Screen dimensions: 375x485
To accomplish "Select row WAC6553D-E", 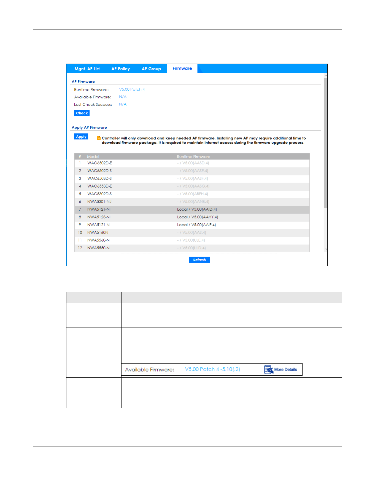I will tap(192, 186).
